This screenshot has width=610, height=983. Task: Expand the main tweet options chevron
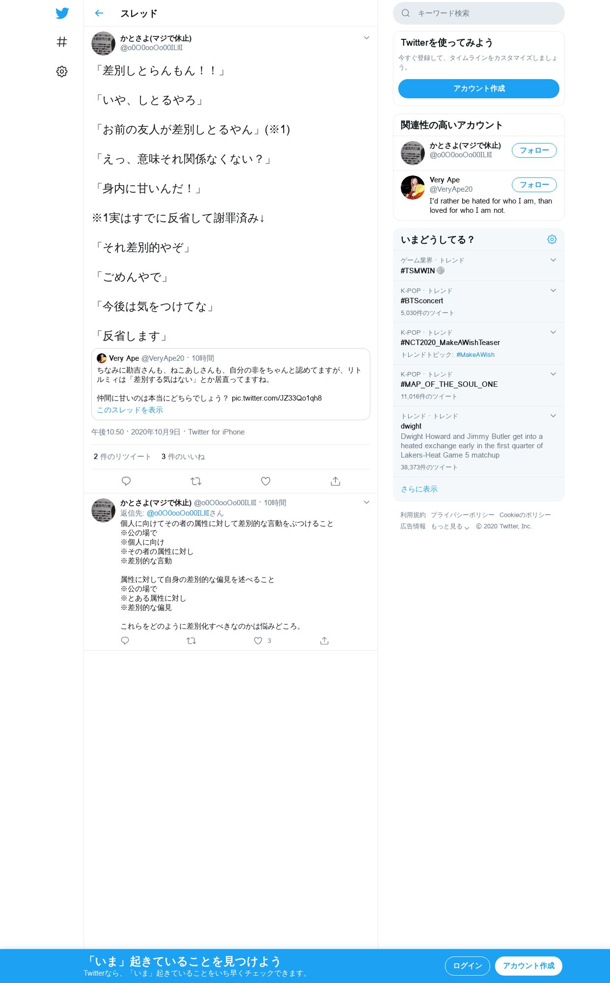(x=366, y=38)
